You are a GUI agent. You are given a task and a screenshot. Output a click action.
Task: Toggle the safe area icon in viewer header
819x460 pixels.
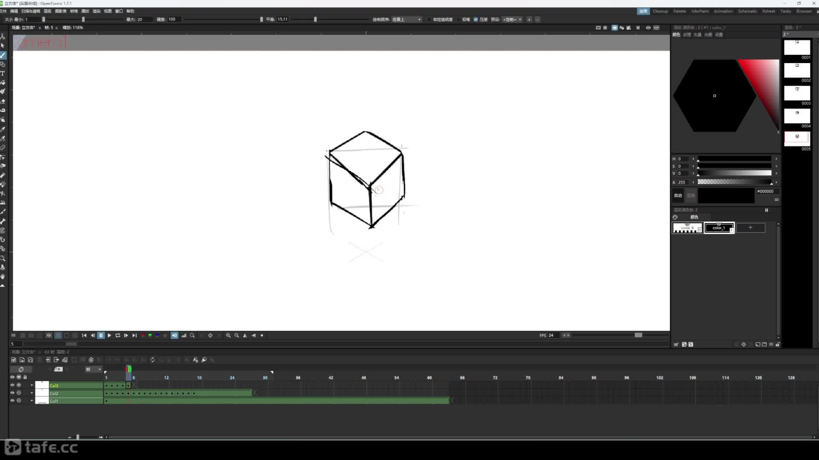click(598, 28)
